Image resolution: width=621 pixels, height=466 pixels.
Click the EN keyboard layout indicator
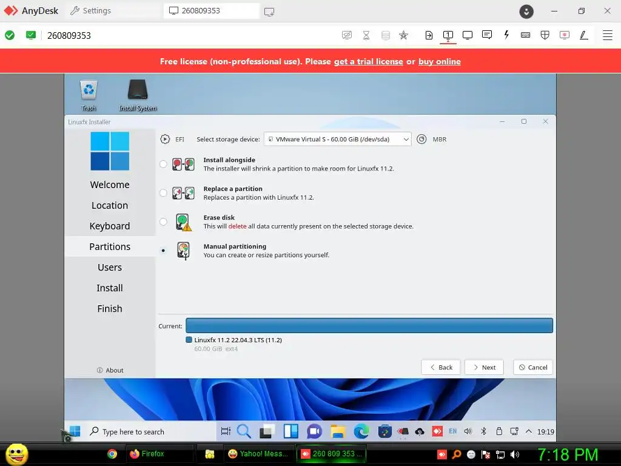click(x=452, y=431)
